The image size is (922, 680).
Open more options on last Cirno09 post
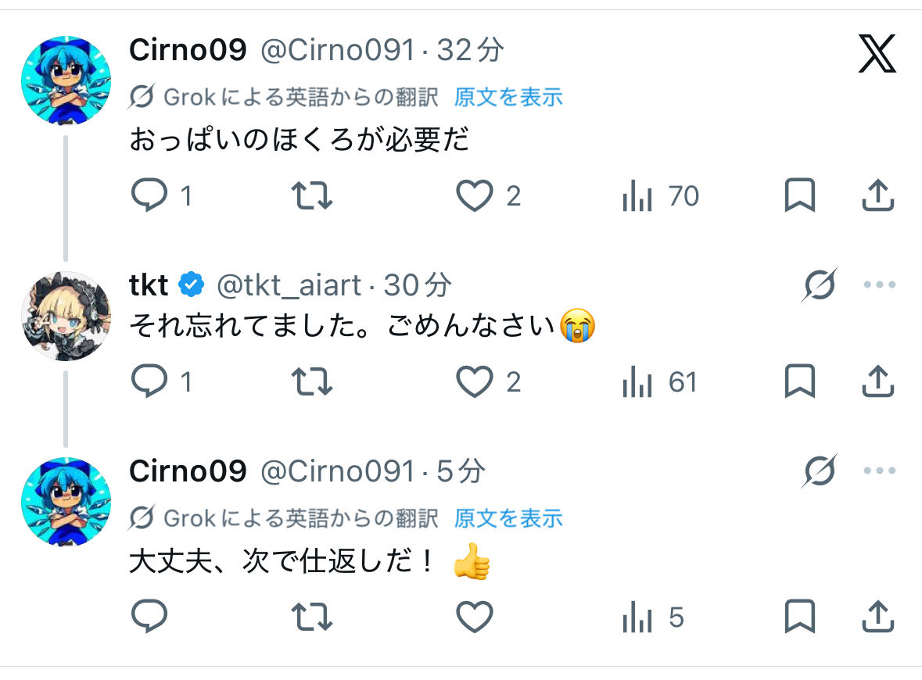coord(879,471)
